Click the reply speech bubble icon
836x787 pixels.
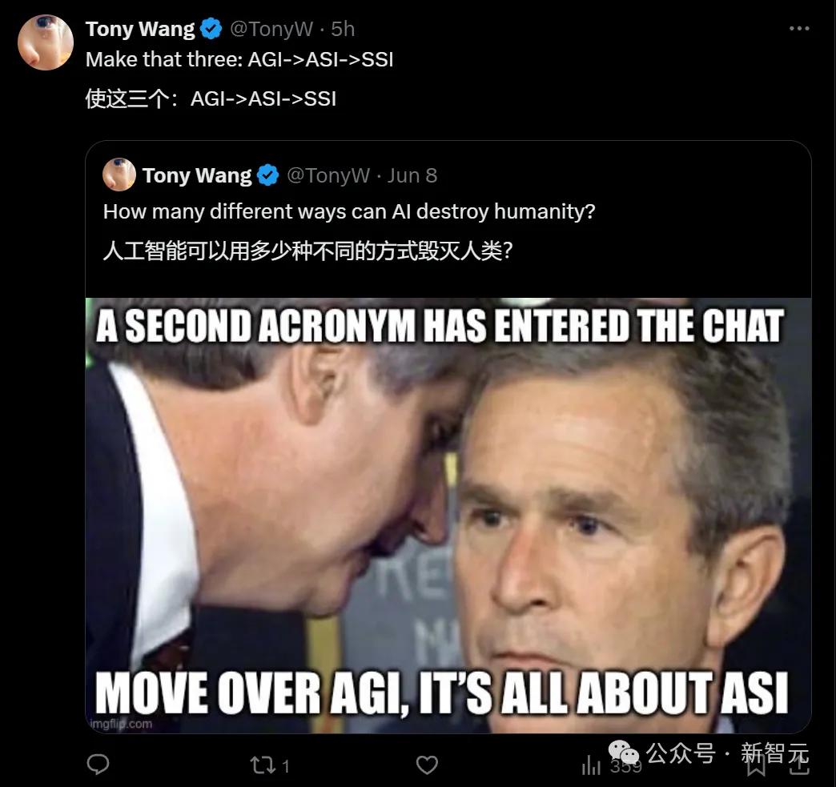pos(98,765)
